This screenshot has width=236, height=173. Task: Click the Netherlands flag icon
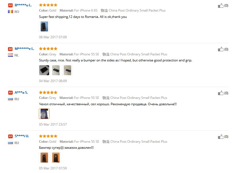[10, 55]
